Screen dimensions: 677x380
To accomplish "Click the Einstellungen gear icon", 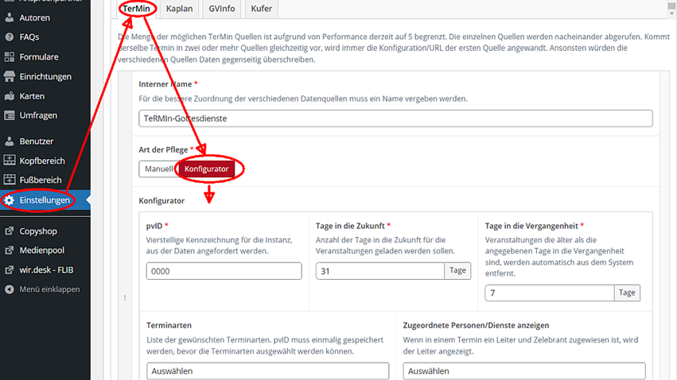I will click(10, 200).
